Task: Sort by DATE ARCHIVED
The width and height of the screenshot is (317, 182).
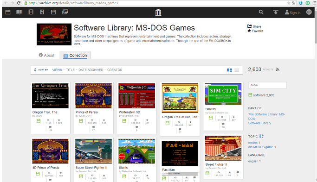Action: click(x=91, y=70)
